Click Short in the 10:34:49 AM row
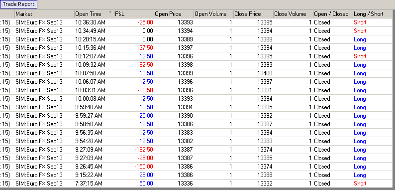395x190 pixels. point(360,31)
